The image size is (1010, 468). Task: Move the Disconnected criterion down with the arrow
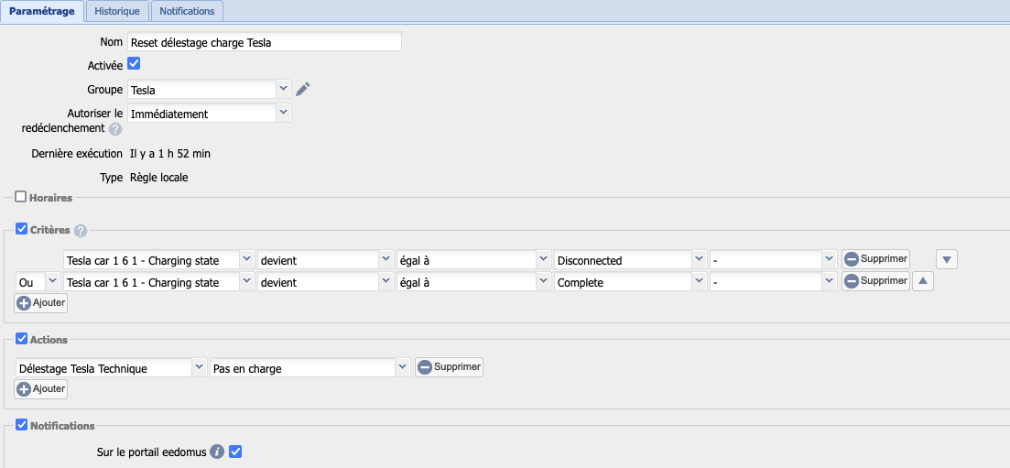coord(948,260)
